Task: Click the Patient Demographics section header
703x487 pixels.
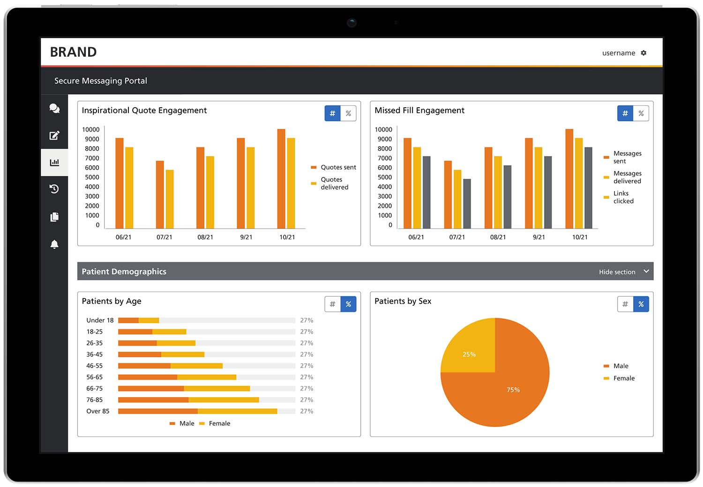Action: click(365, 271)
